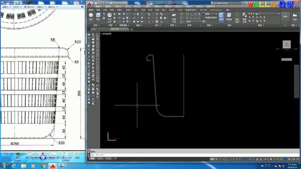Select the Section Plane (剖面平面) tool

pos(174,17)
